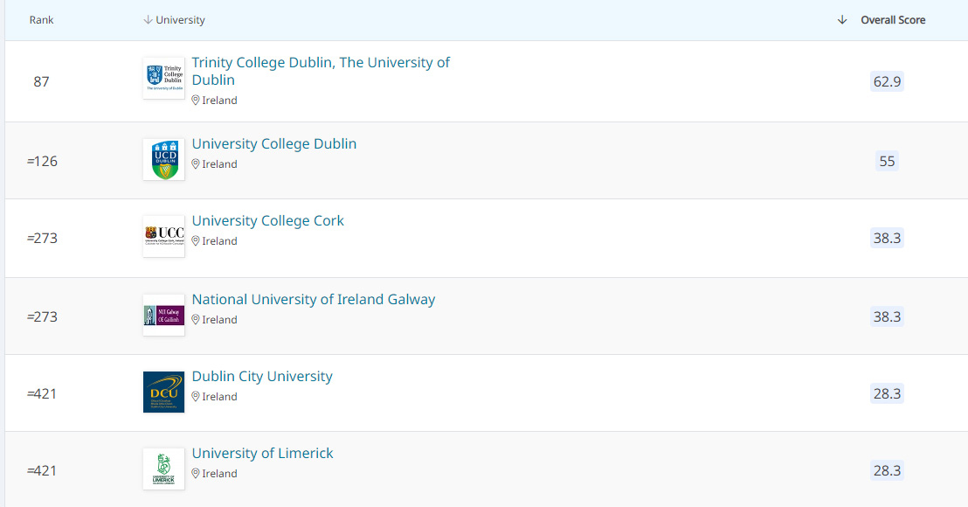Click the location pin under University College Cork
This screenshot has height=507, width=968.
(197, 241)
